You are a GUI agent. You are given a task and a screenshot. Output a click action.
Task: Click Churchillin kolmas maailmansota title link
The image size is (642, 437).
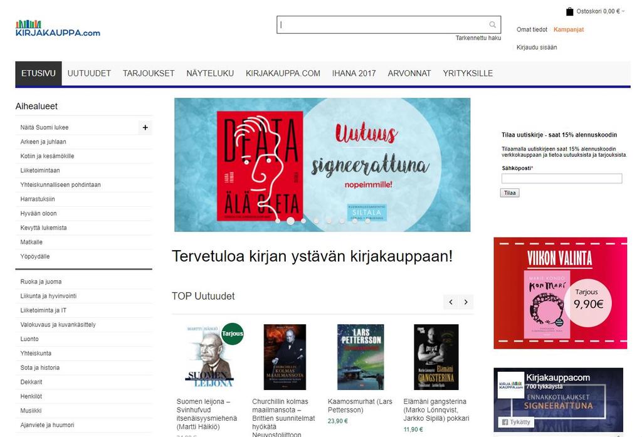[x=283, y=418]
